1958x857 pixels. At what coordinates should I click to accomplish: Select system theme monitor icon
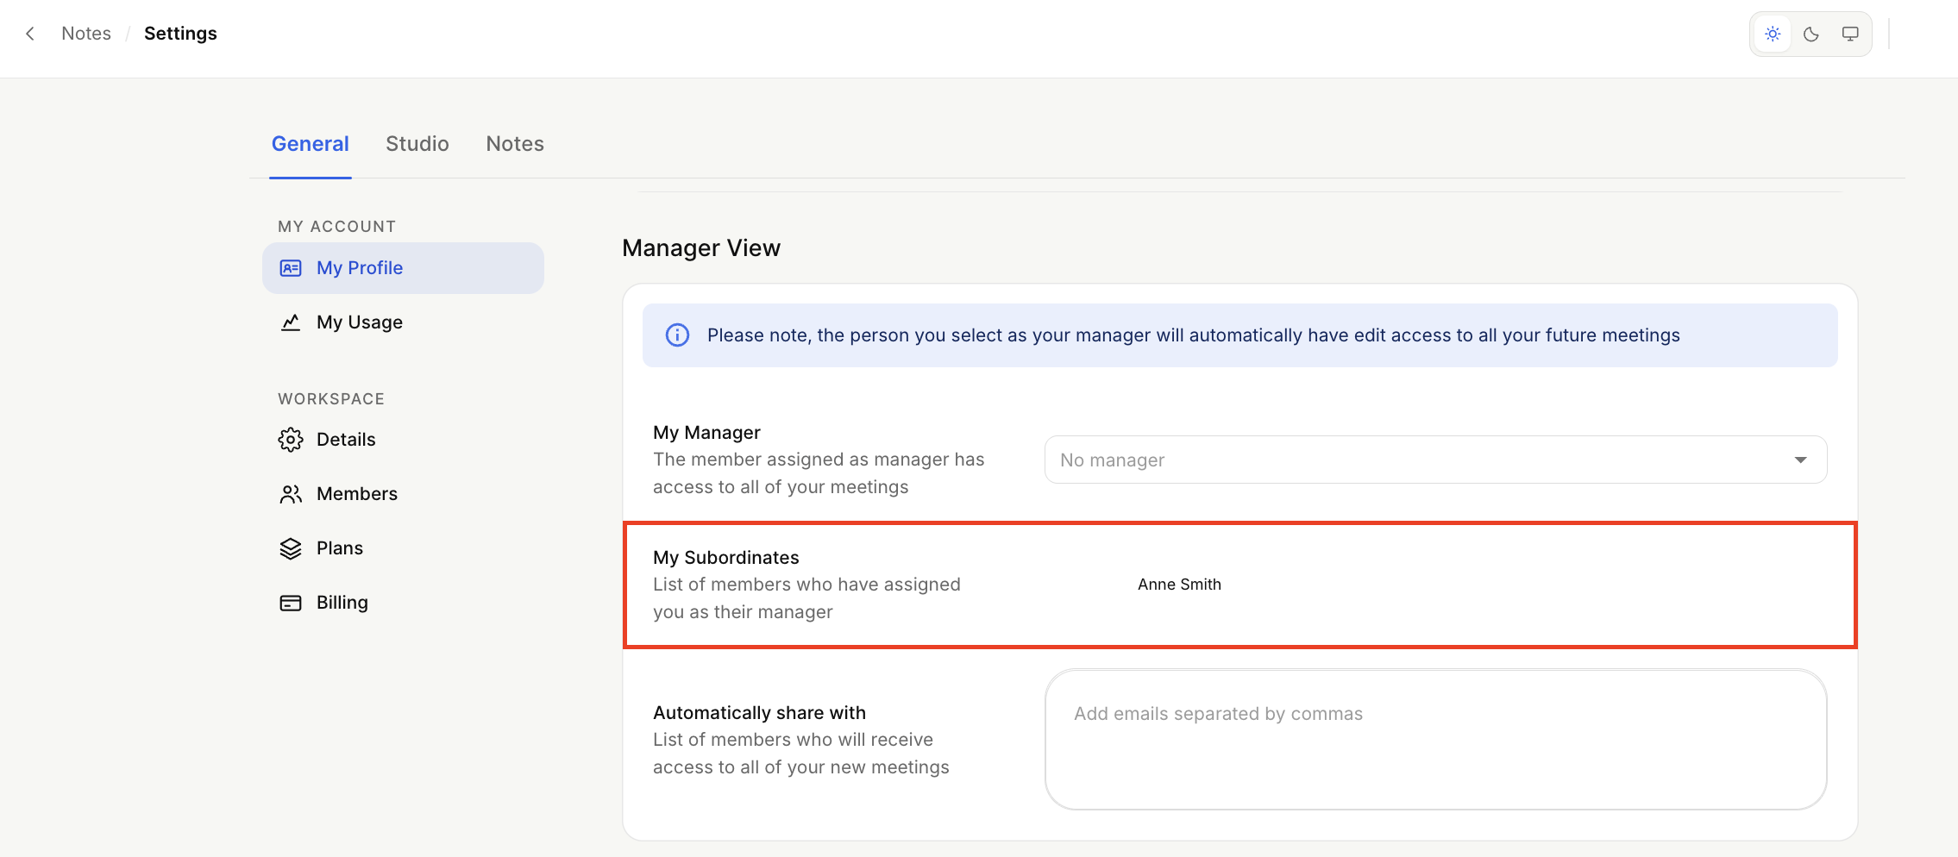tap(1850, 34)
